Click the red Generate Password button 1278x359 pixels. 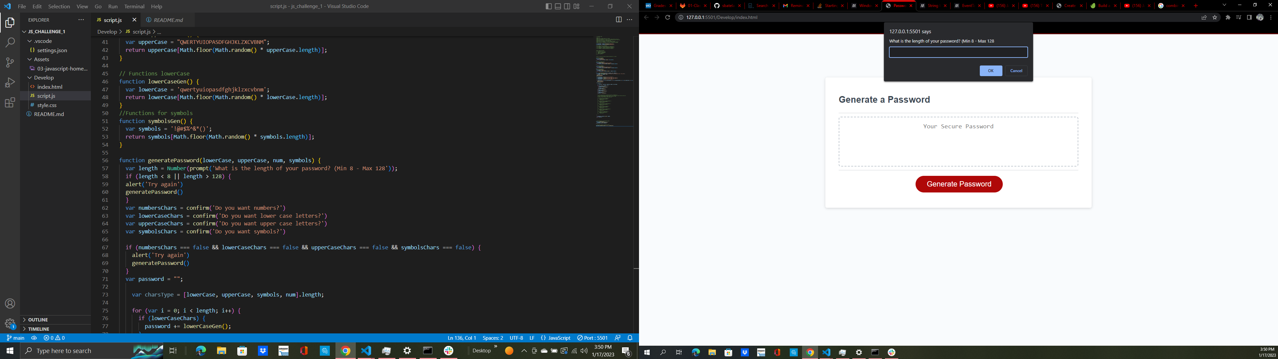[958, 184]
